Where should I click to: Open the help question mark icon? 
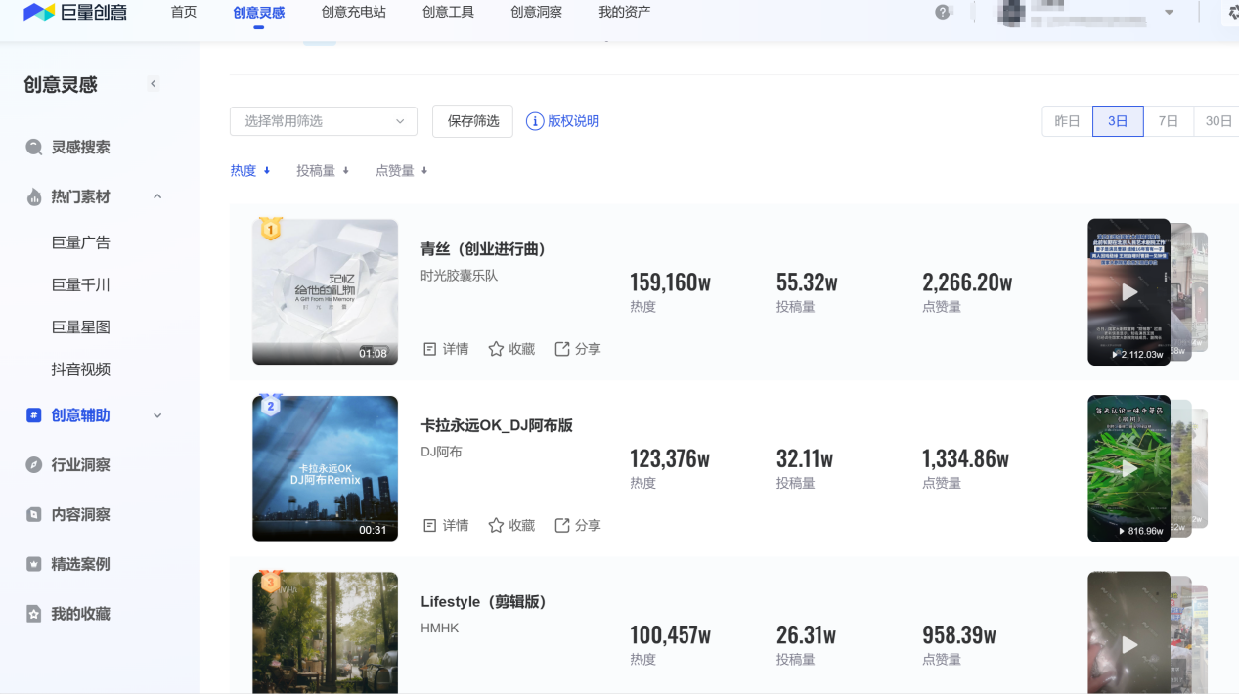943,12
